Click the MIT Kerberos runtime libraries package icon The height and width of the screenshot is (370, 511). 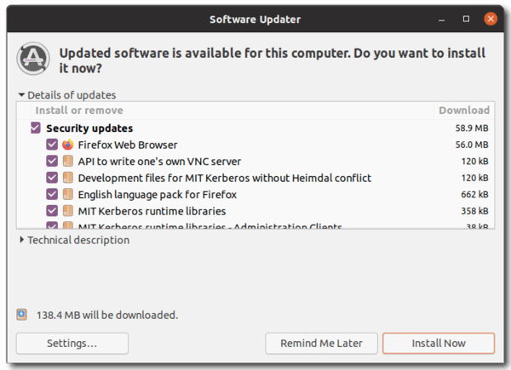[68, 211]
